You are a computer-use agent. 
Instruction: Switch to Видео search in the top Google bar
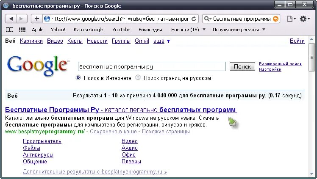55,41
